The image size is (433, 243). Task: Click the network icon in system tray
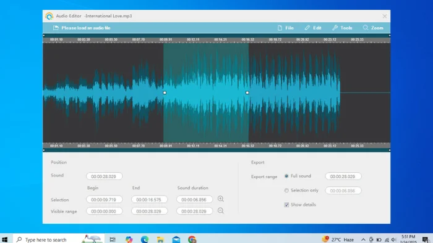[387, 240]
